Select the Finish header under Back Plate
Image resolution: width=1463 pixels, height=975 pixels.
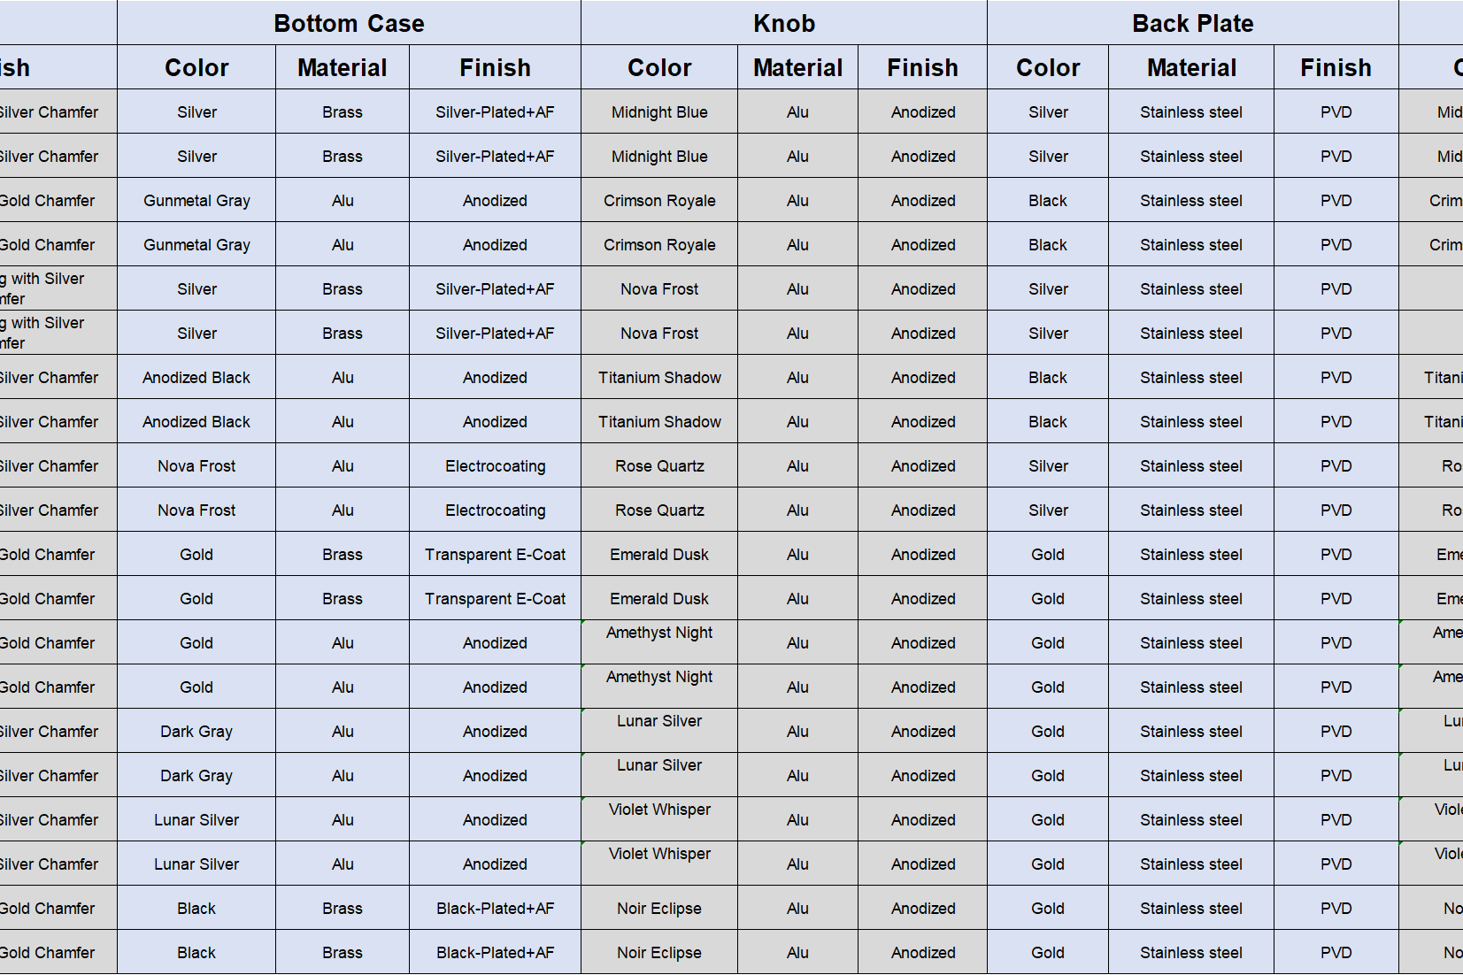(x=1336, y=67)
